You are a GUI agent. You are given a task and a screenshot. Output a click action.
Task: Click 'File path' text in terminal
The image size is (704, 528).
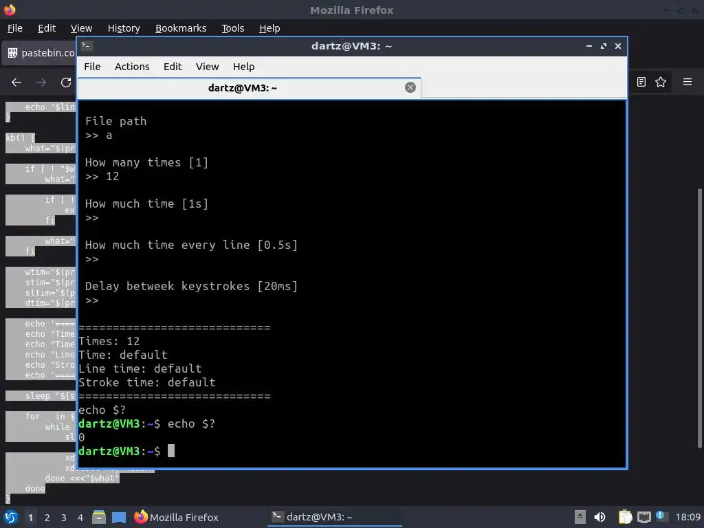[115, 121]
